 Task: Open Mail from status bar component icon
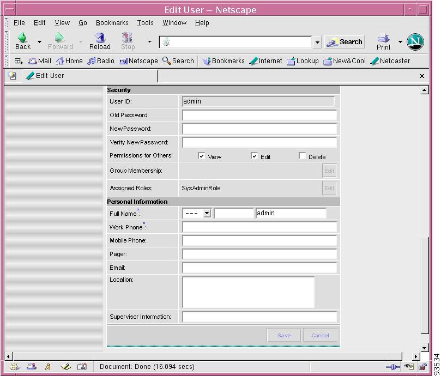(31, 367)
